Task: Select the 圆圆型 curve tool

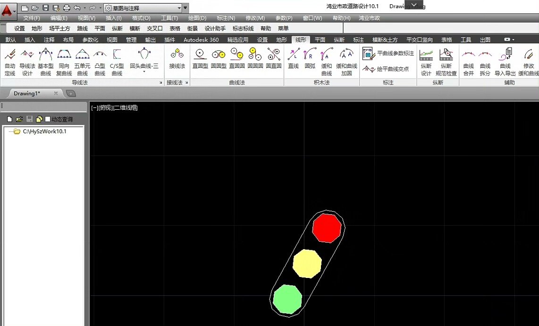Action: (x=219, y=58)
